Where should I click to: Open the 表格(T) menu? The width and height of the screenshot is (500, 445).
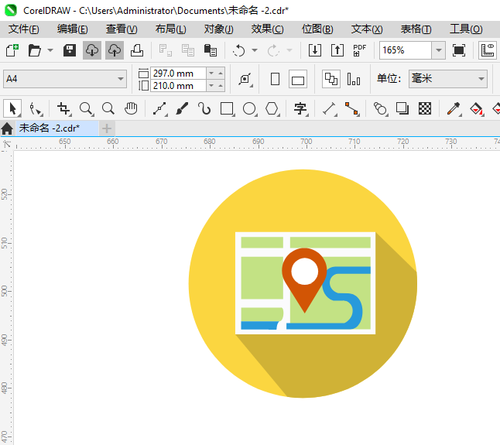(x=416, y=29)
